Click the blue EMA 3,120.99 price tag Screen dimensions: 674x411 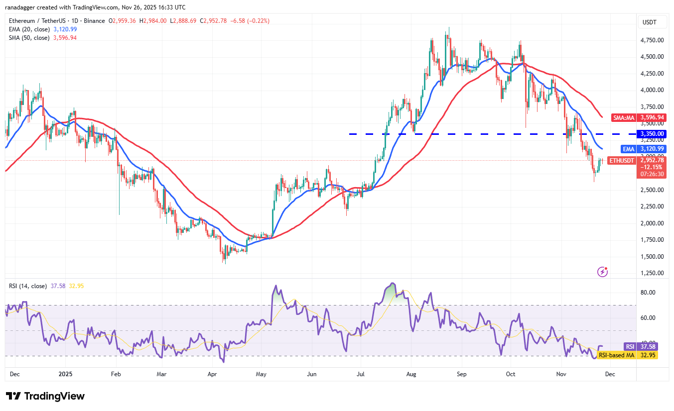(x=644, y=149)
